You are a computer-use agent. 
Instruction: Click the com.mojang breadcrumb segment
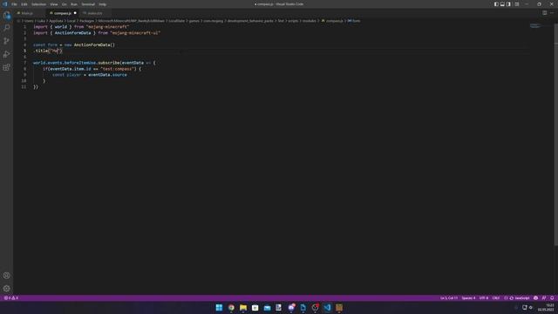pos(213,21)
